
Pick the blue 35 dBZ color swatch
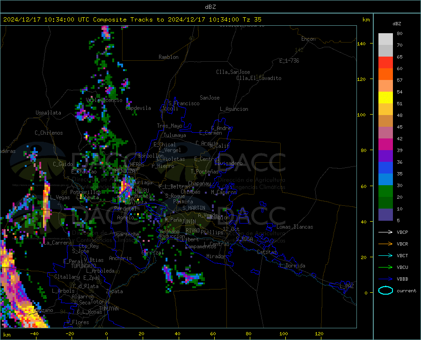385,168
